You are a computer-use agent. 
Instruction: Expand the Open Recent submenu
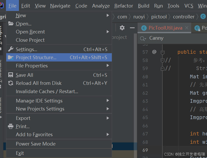click(108, 32)
